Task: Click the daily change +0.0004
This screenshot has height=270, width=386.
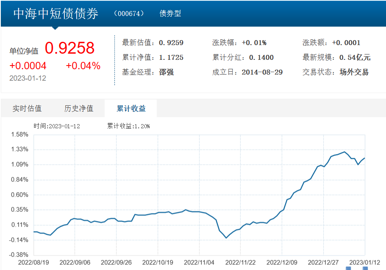Action: [x=28, y=66]
